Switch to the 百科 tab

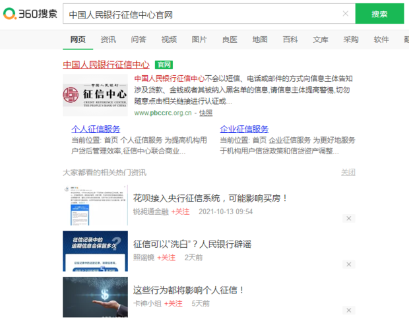click(290, 40)
